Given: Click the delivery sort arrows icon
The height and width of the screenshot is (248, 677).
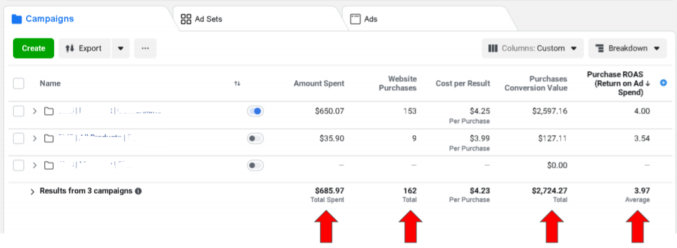Looking at the screenshot, I should [x=237, y=84].
